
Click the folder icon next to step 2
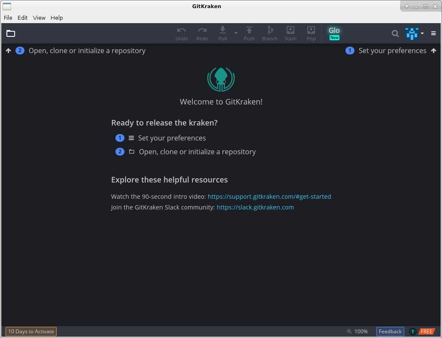[132, 152]
